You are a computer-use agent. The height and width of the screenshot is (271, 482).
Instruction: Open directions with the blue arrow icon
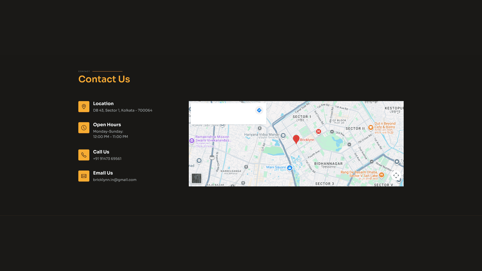259,110
